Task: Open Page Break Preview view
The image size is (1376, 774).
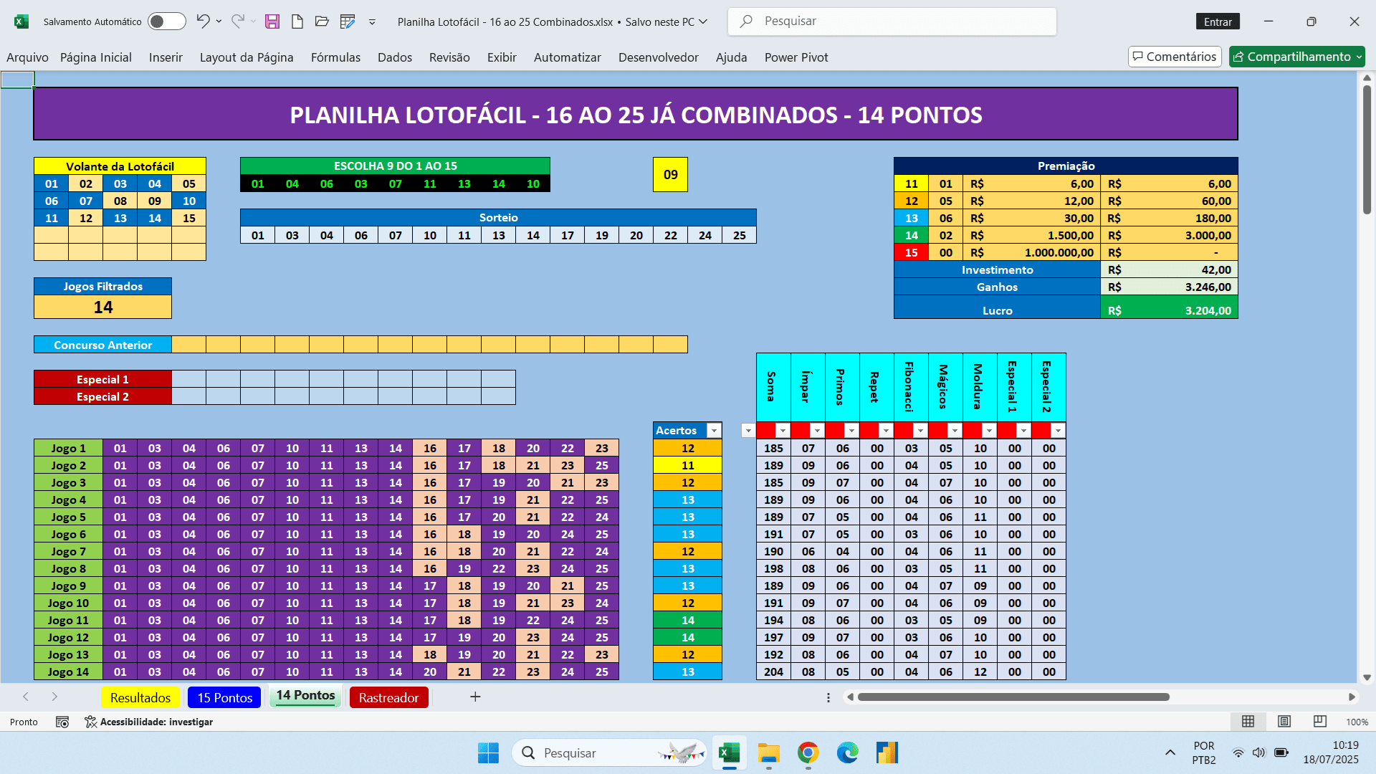Action: (x=1319, y=722)
